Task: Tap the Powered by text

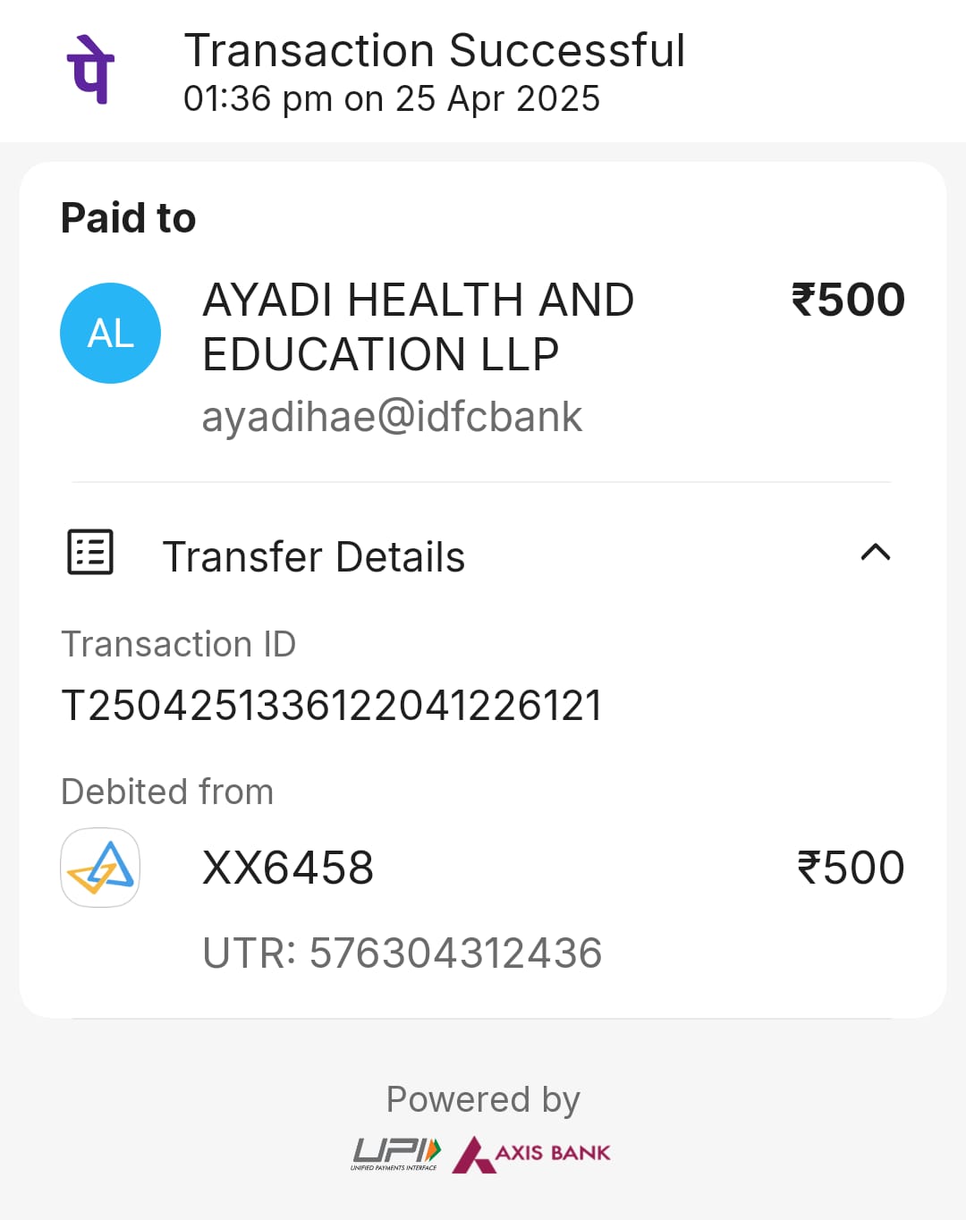Action: (x=483, y=1099)
